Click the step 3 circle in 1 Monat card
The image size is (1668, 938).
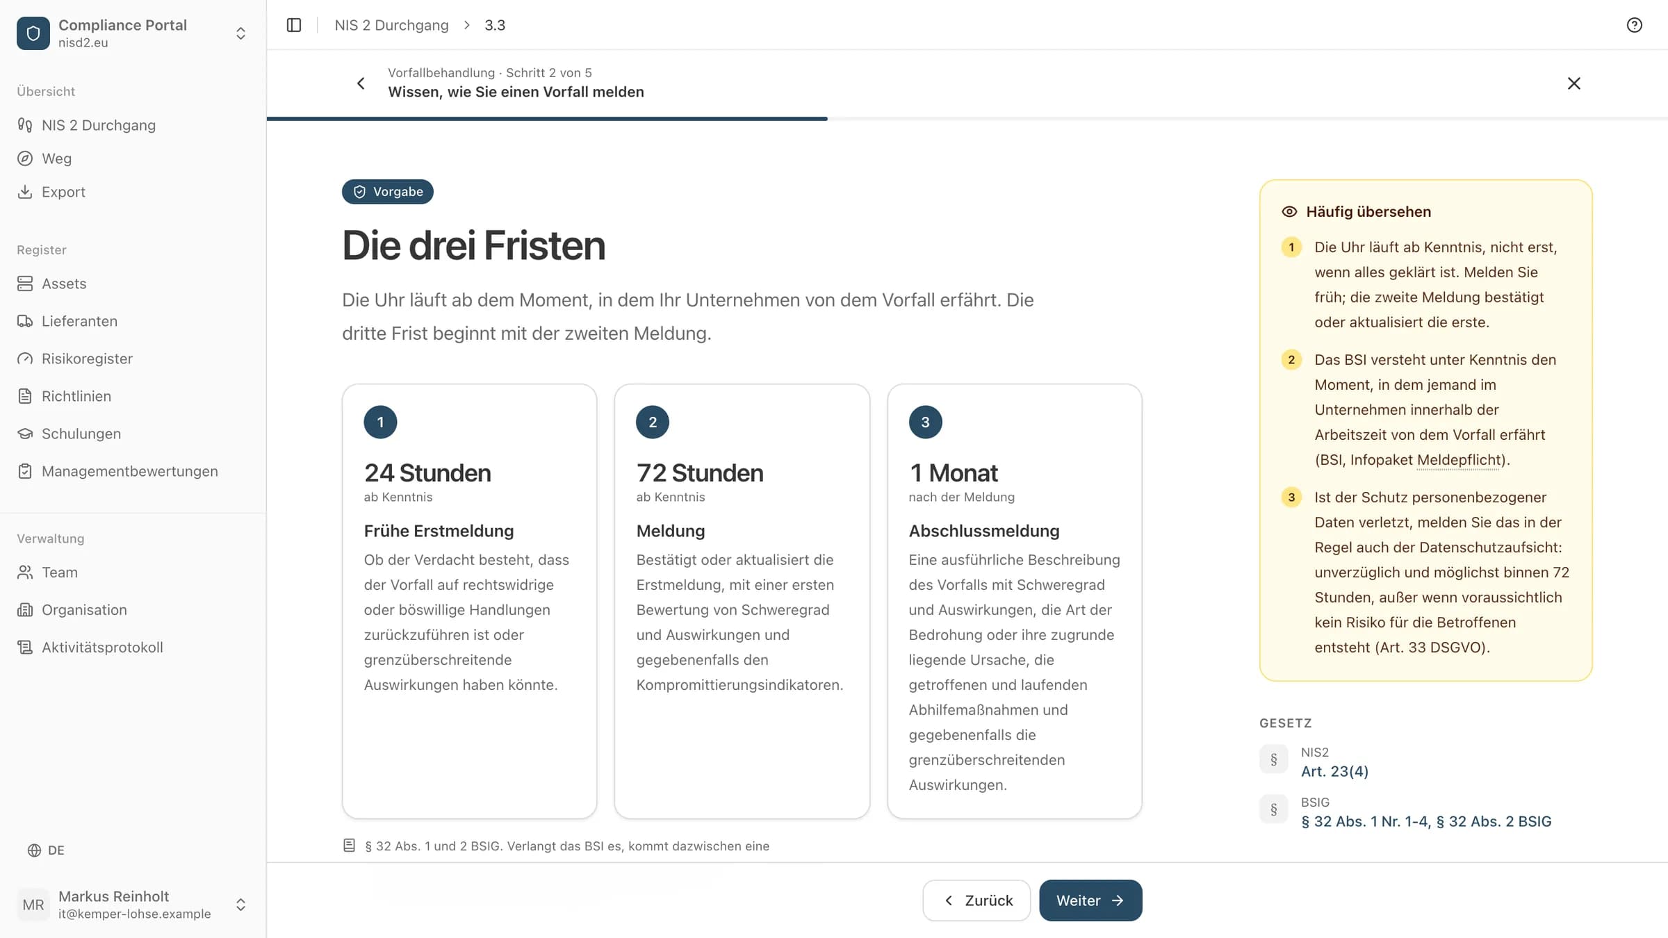(x=925, y=422)
